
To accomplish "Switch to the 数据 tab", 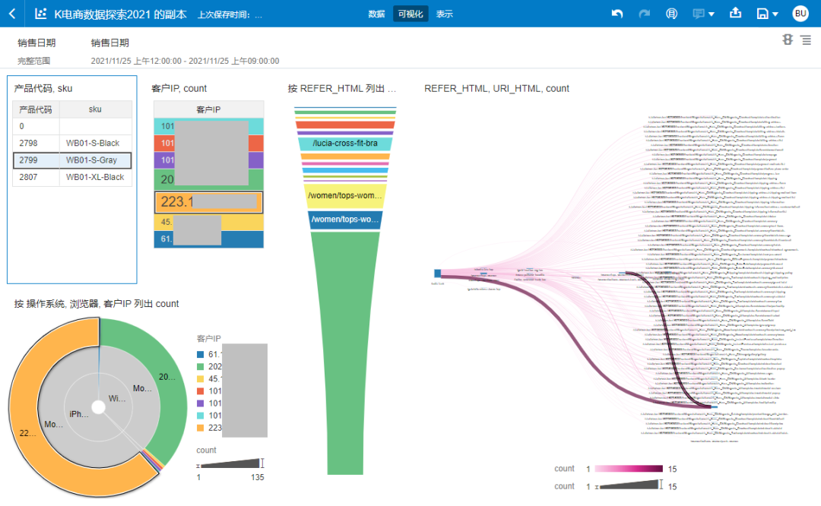I will click(376, 14).
